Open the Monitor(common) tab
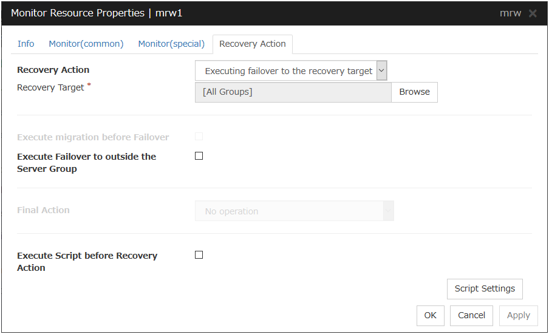Screen dimensions: 549x334 pyautogui.click(x=86, y=44)
